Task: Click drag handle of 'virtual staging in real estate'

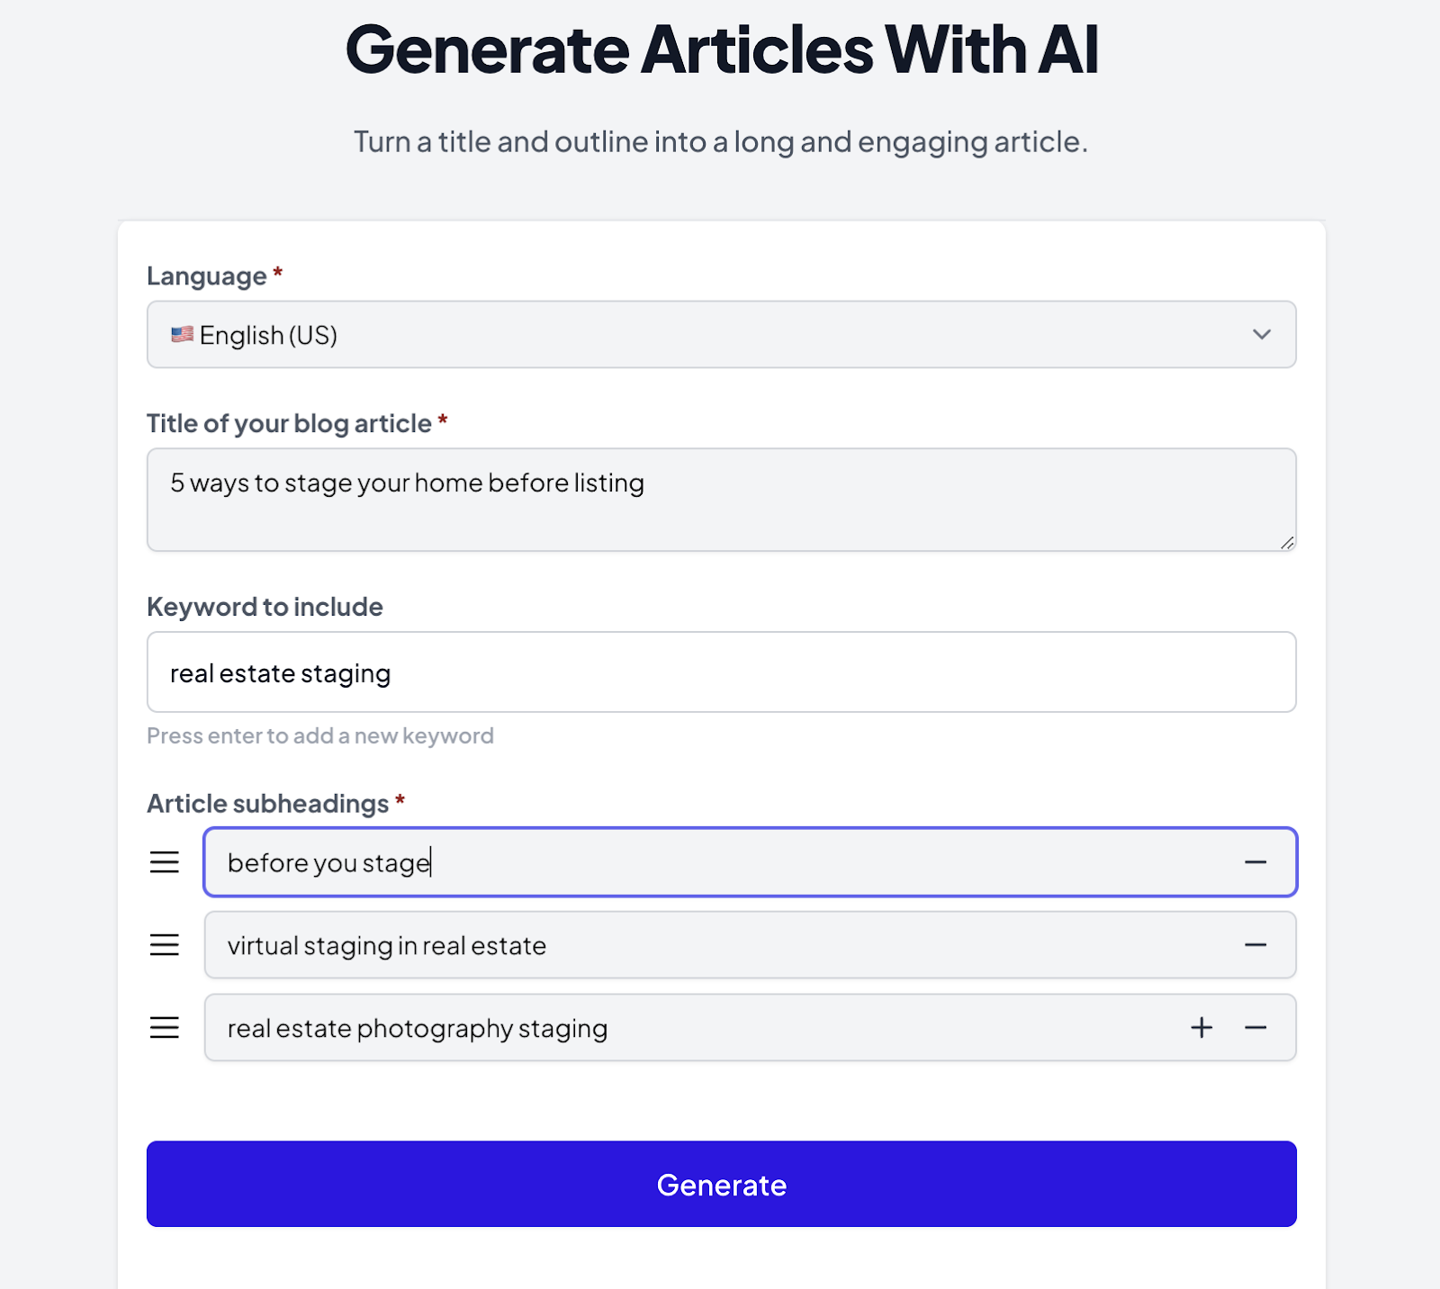Action: pos(164,945)
